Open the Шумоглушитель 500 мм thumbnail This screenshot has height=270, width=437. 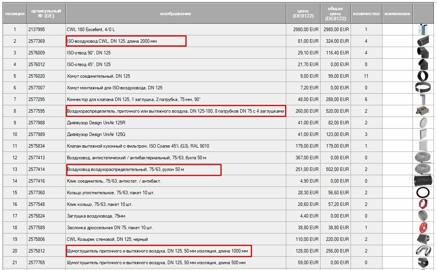[x=423, y=263]
